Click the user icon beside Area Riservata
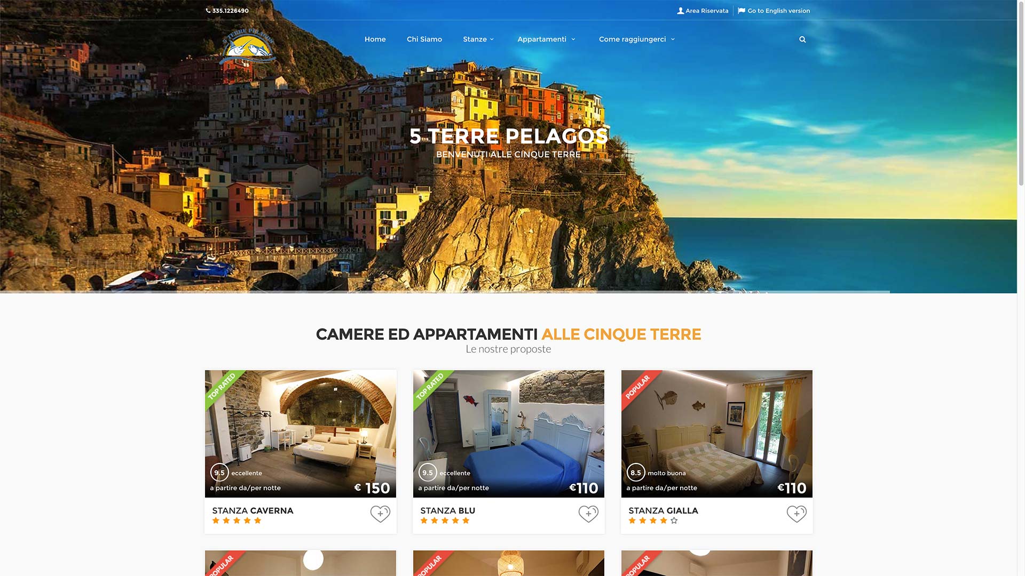The image size is (1025, 576). click(x=681, y=11)
